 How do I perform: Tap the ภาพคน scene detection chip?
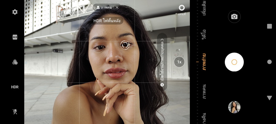pyautogui.click(x=104, y=7)
